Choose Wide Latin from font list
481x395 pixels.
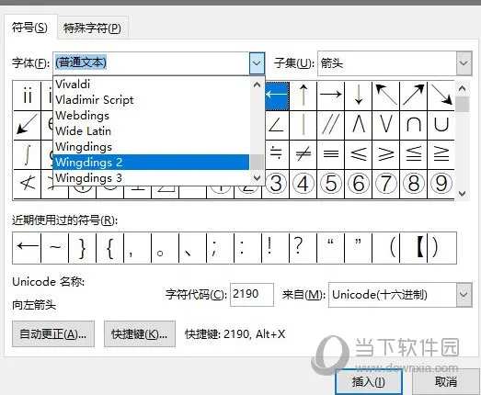(x=152, y=130)
